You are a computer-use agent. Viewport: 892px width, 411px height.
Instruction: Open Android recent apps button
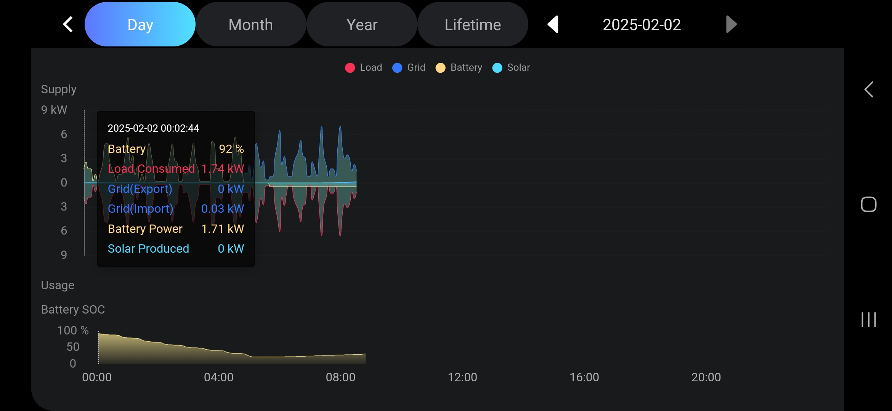[868, 320]
